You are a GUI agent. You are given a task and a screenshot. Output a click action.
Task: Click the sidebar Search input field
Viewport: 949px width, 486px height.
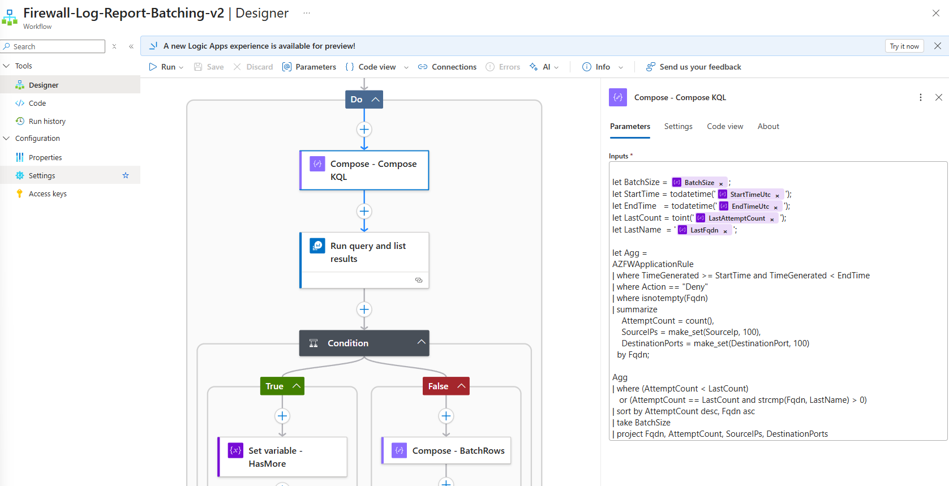[x=57, y=46]
